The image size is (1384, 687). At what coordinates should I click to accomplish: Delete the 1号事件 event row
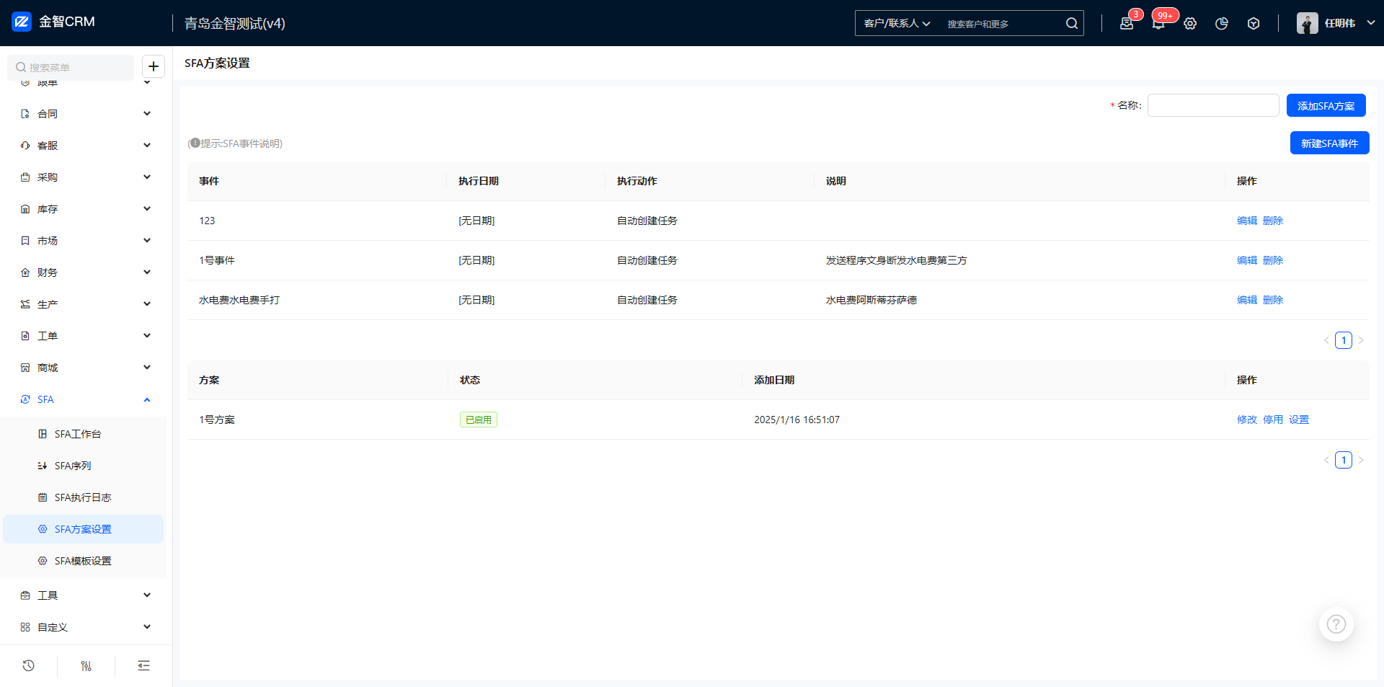pos(1273,260)
